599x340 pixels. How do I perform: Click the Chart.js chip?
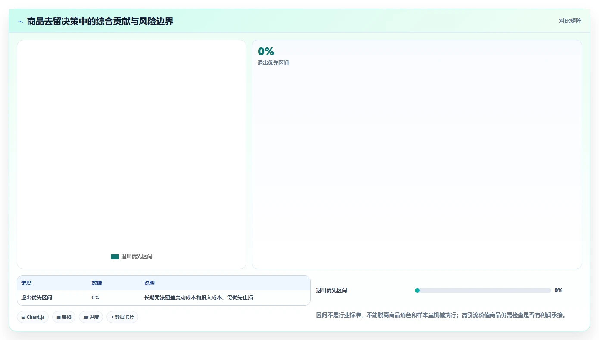[x=33, y=317]
